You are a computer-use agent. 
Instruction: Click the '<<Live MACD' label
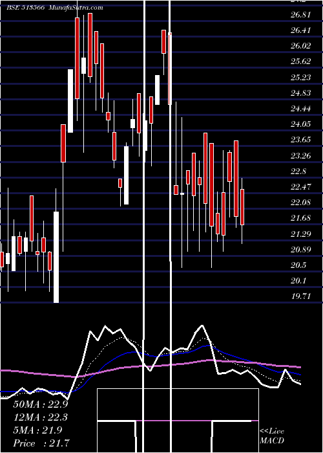coord(272,436)
